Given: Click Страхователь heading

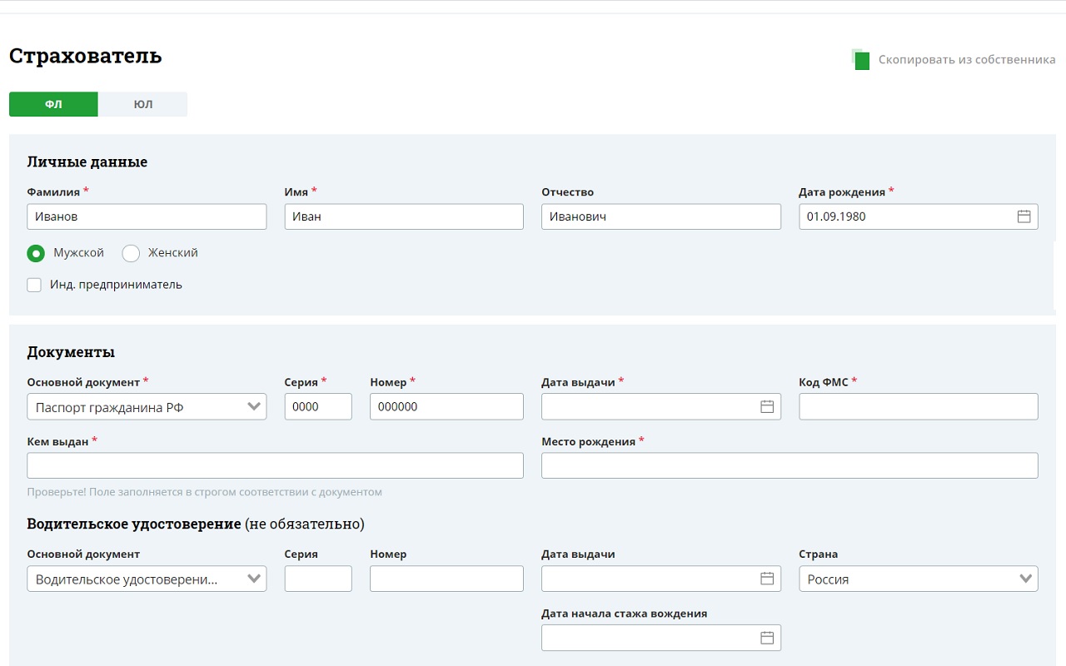Looking at the screenshot, I should click(86, 57).
